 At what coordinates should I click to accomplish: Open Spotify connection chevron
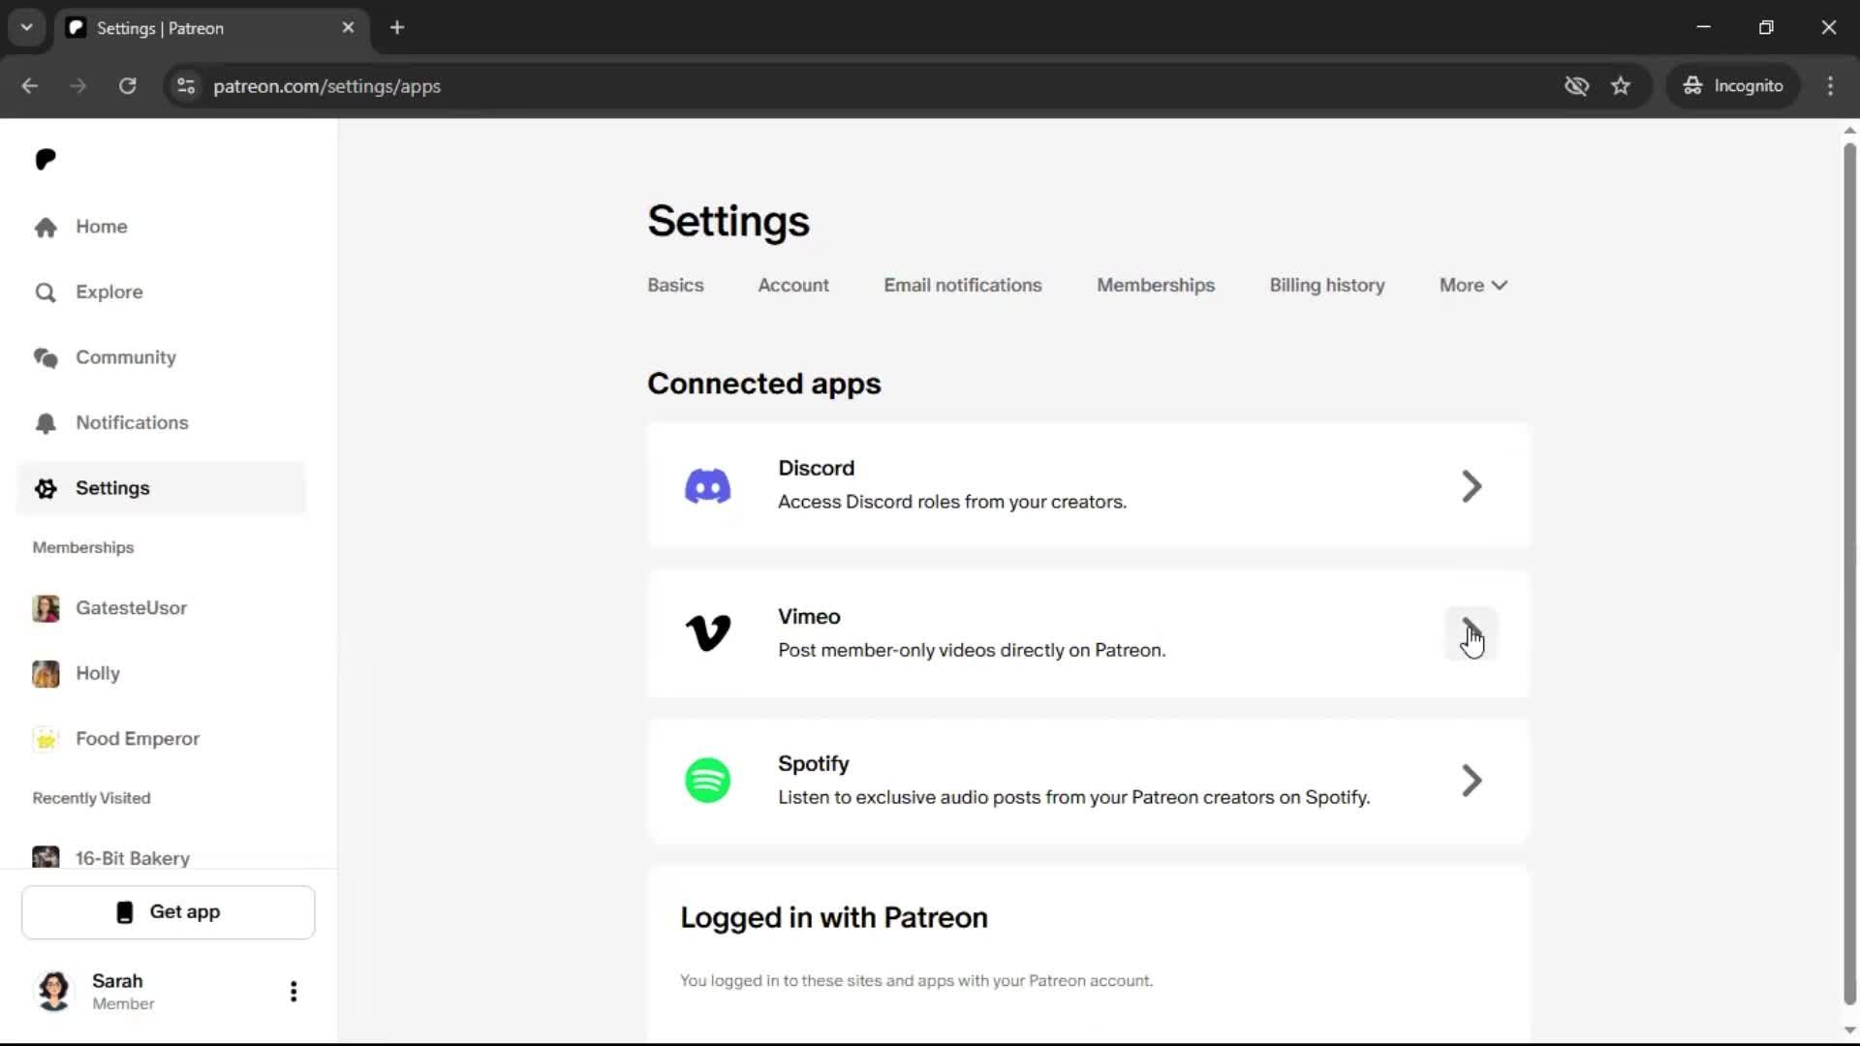[1472, 781]
